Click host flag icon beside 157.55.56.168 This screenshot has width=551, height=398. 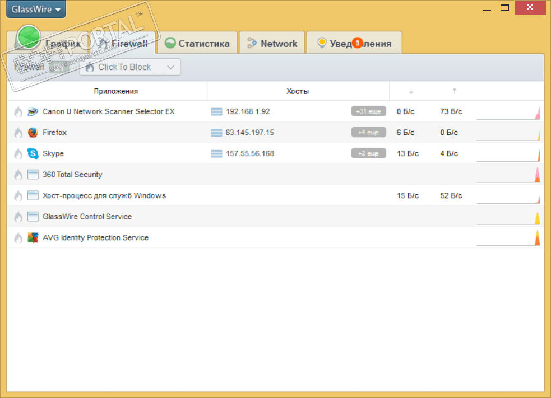click(216, 154)
